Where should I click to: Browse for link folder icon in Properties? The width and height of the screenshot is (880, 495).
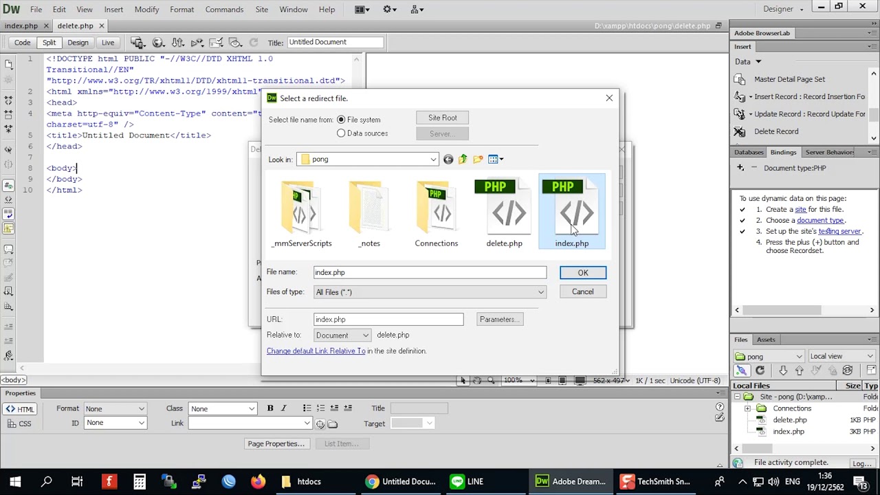pyautogui.click(x=333, y=424)
